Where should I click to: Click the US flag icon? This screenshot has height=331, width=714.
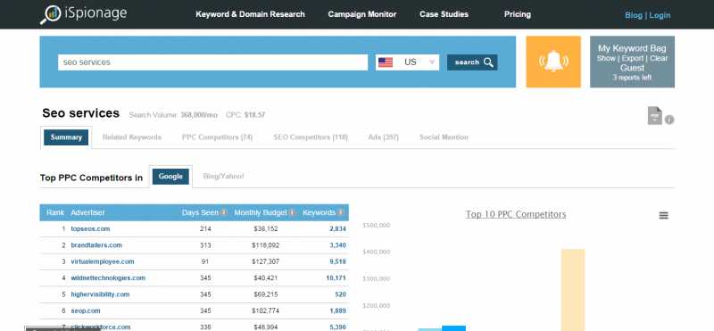386,62
